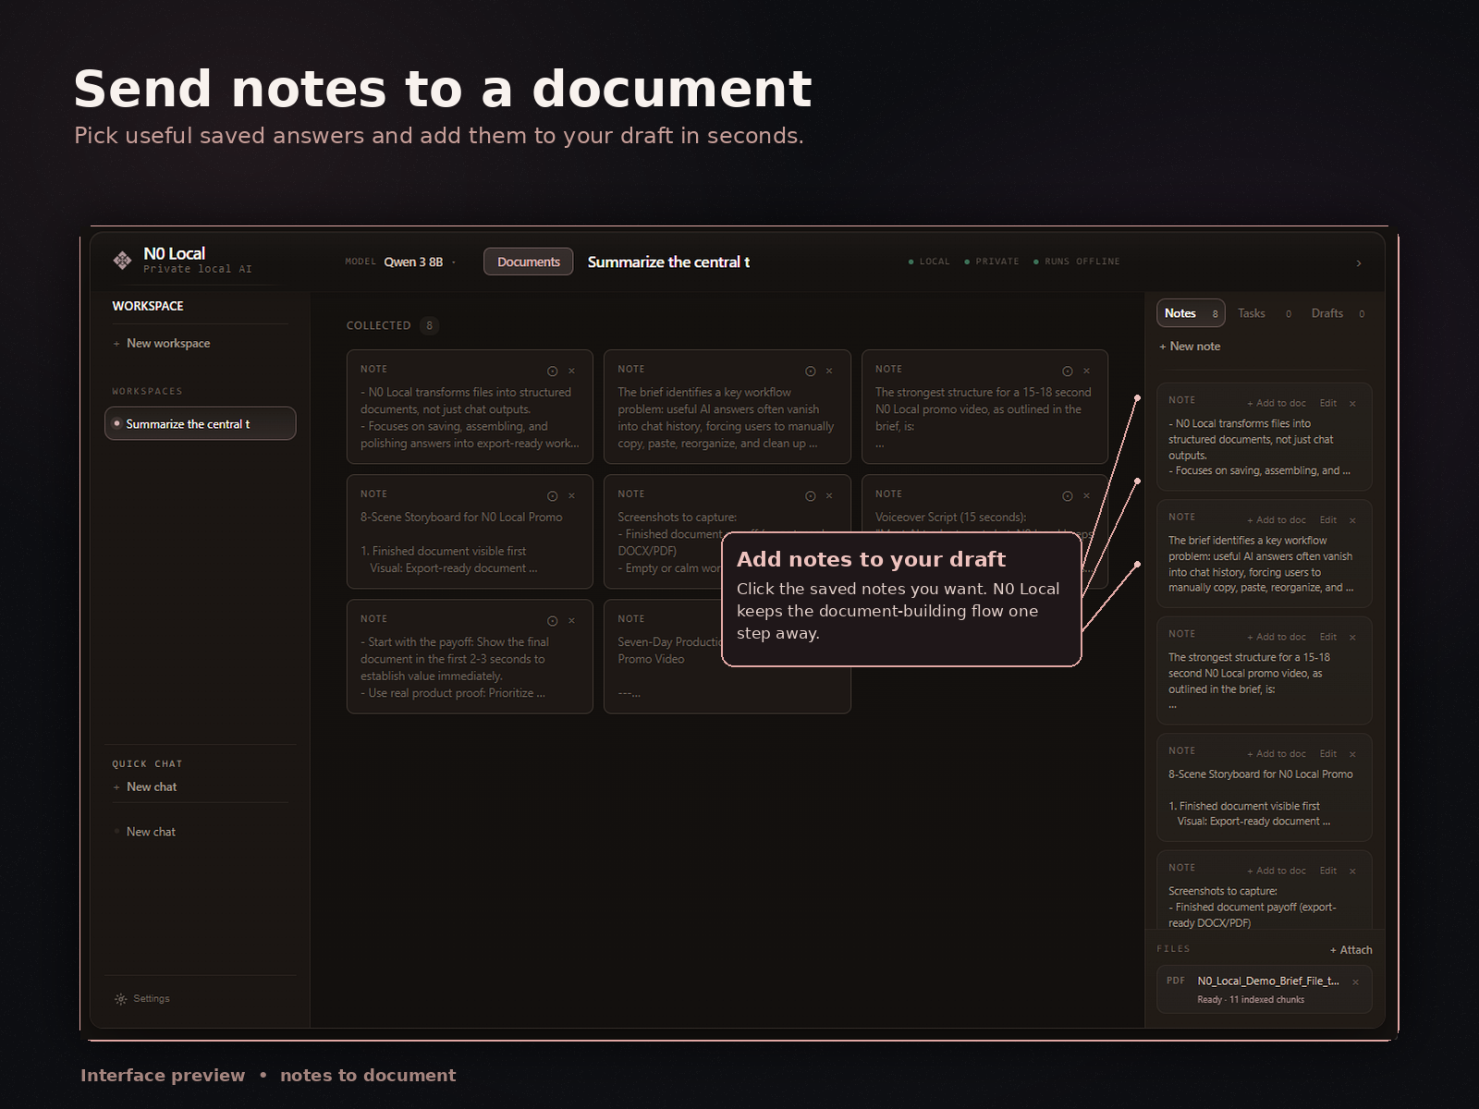Click the 'Ready · 11 indexed chunks' file status
This screenshot has width=1479, height=1109.
point(1251,1000)
